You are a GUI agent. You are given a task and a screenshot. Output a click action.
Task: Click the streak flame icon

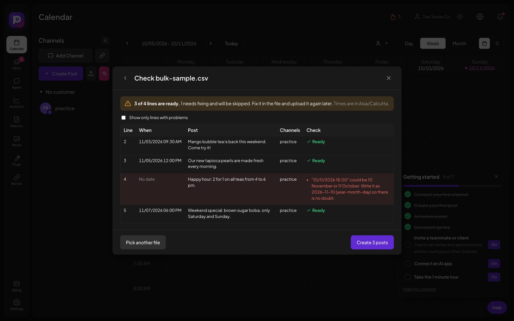(393, 17)
